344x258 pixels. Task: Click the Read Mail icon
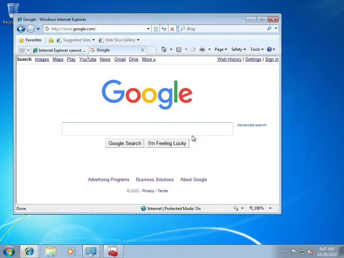(193, 49)
